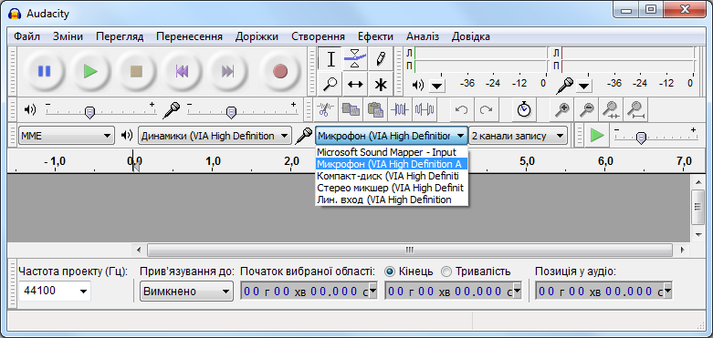Open the 2 канали запису dropdown
Image resolution: width=713 pixels, height=338 pixels.
[x=519, y=135]
